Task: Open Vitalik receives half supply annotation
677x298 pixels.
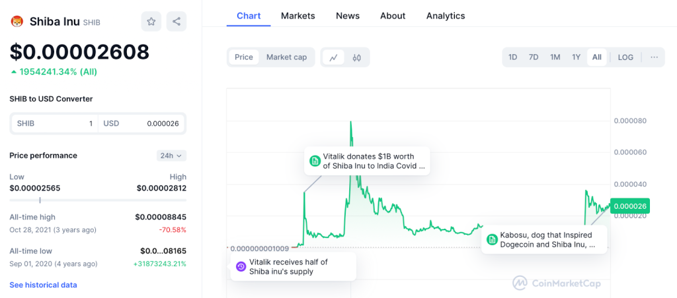Action: 293,267
